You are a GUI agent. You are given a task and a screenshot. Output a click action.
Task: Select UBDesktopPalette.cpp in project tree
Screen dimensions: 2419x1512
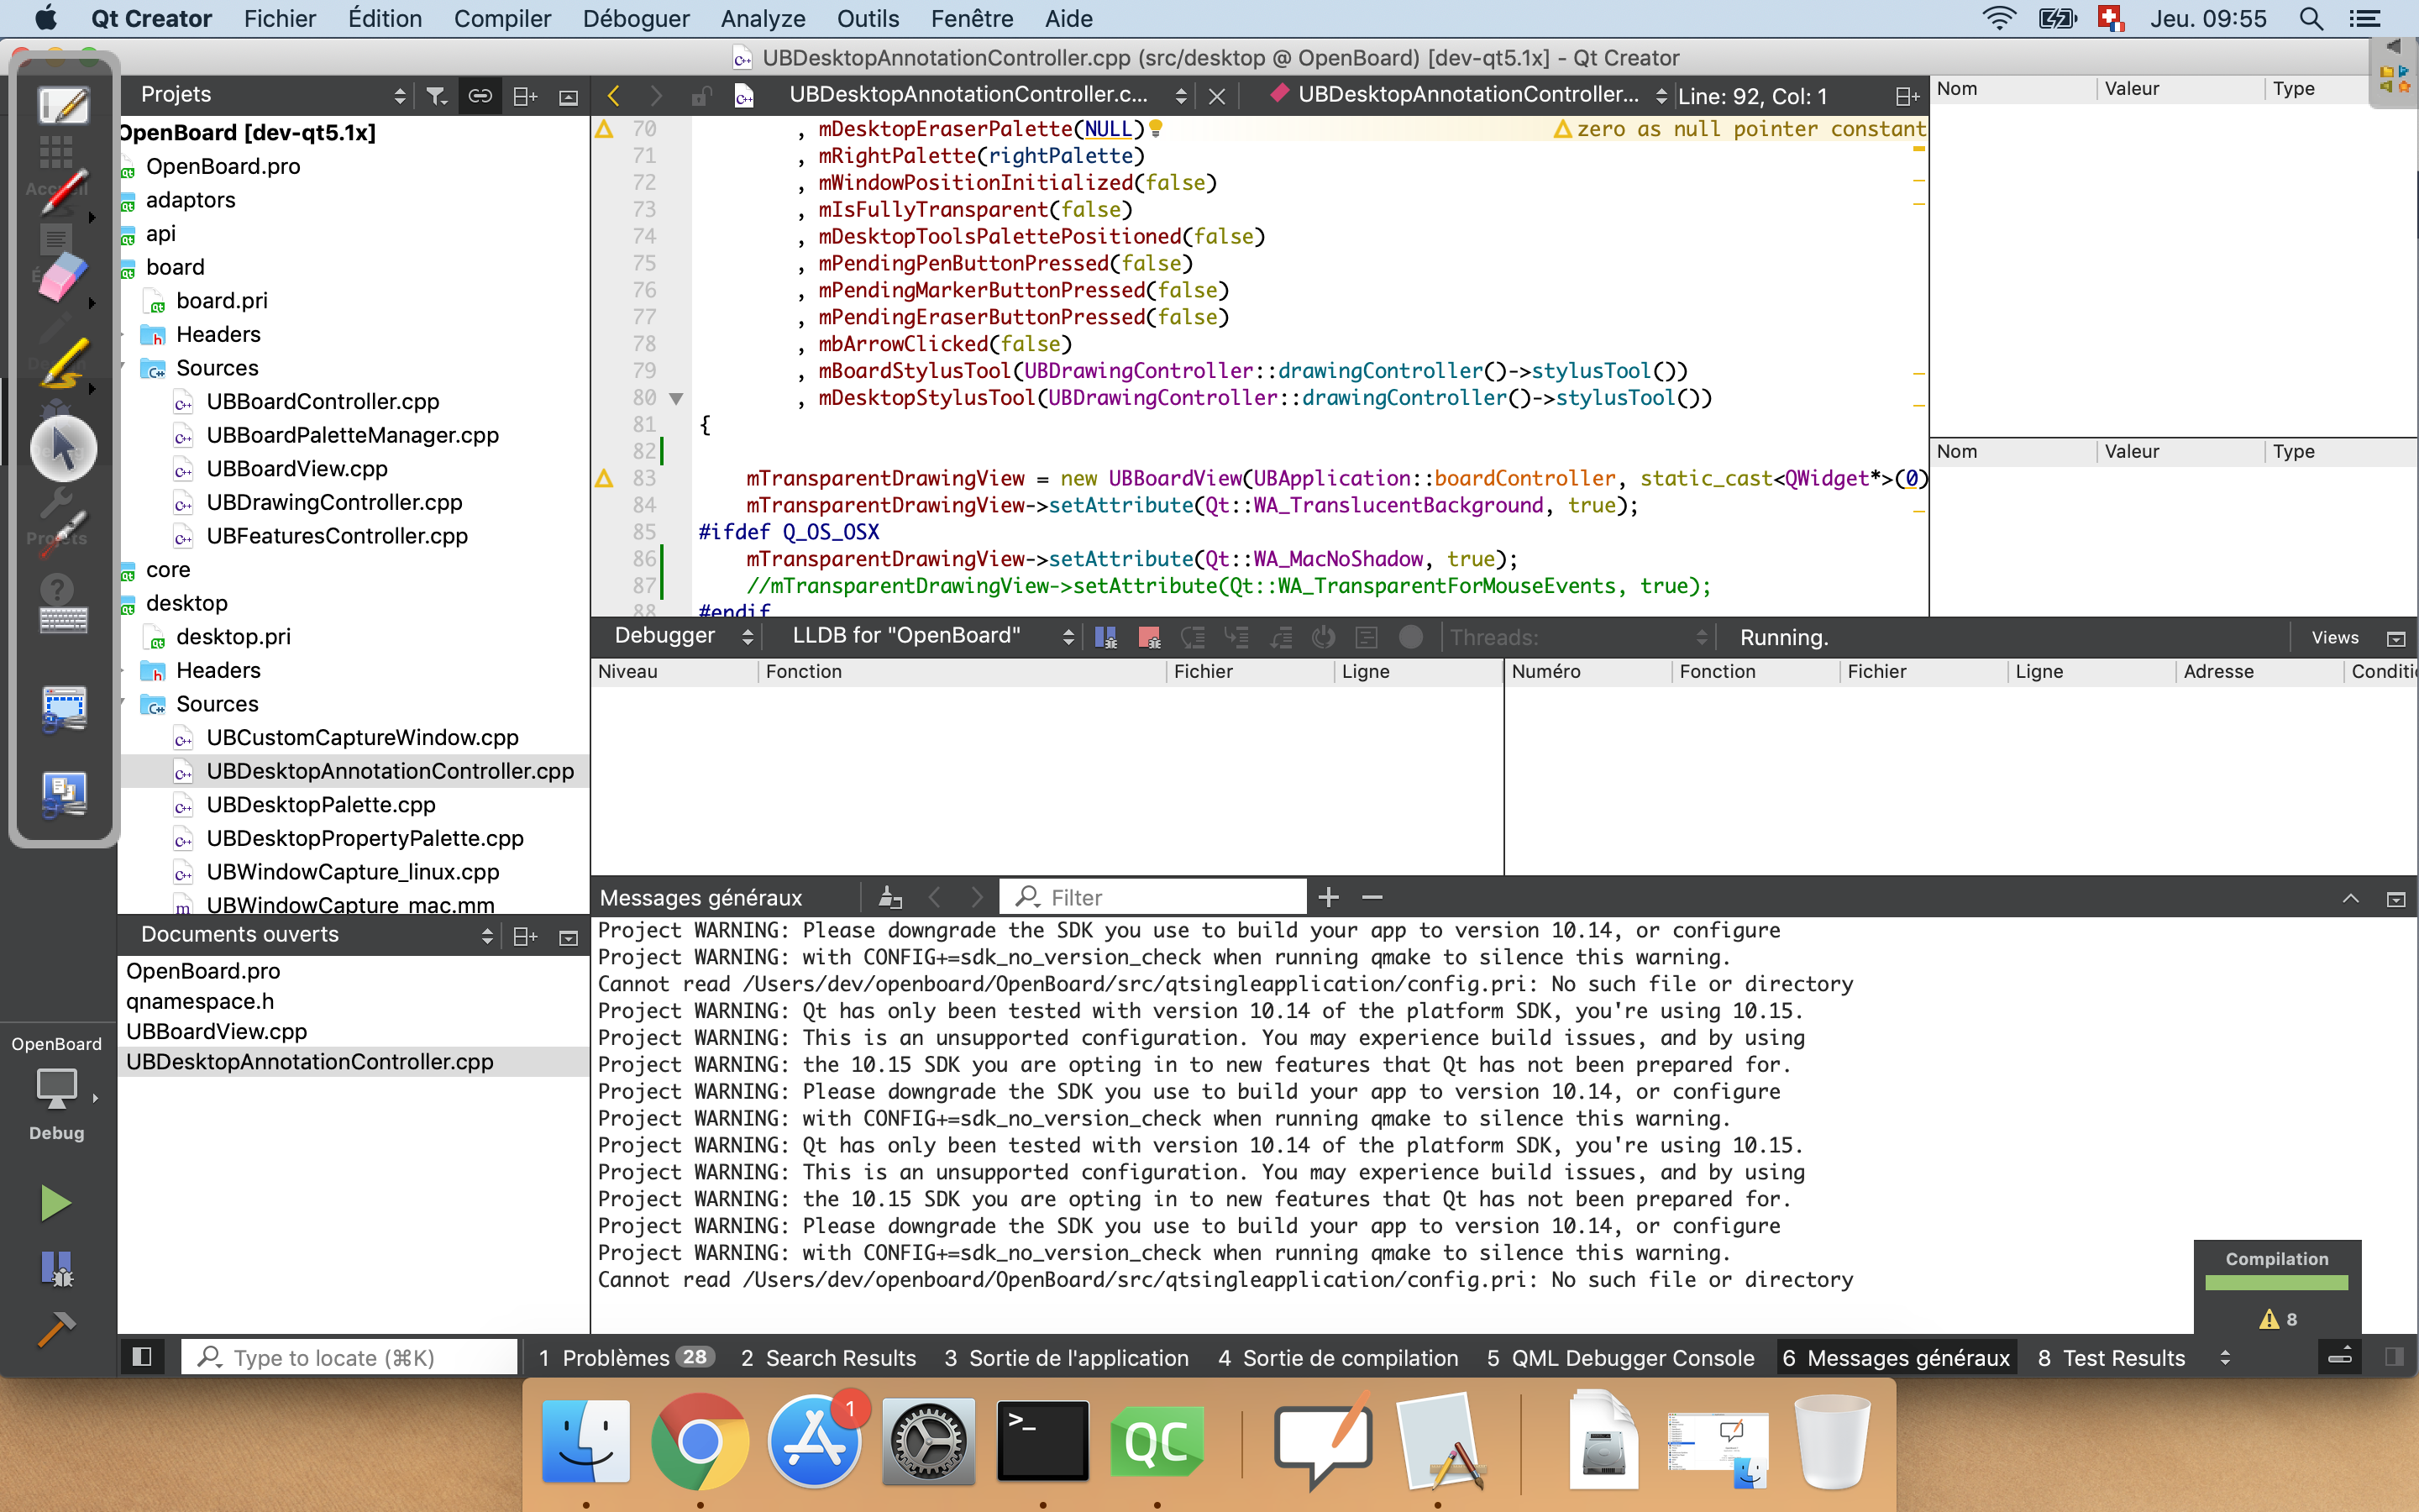pyautogui.click(x=321, y=805)
